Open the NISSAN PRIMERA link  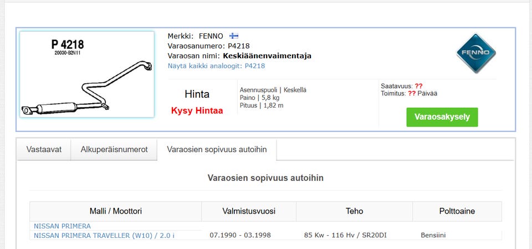[x=62, y=226]
